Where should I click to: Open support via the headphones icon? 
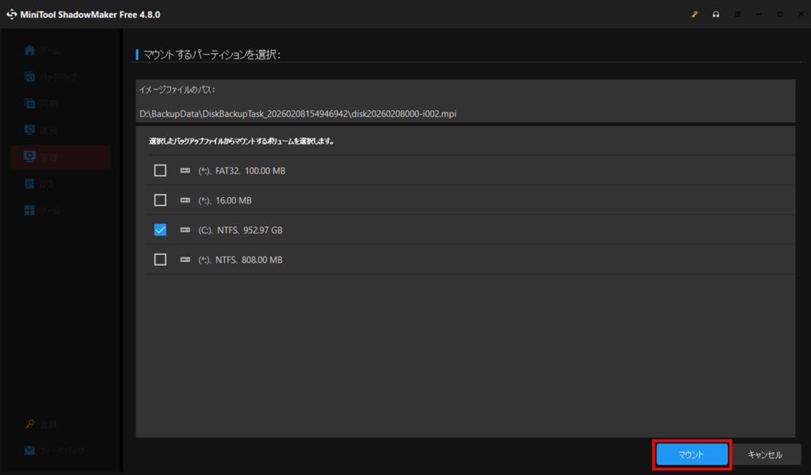pos(716,14)
